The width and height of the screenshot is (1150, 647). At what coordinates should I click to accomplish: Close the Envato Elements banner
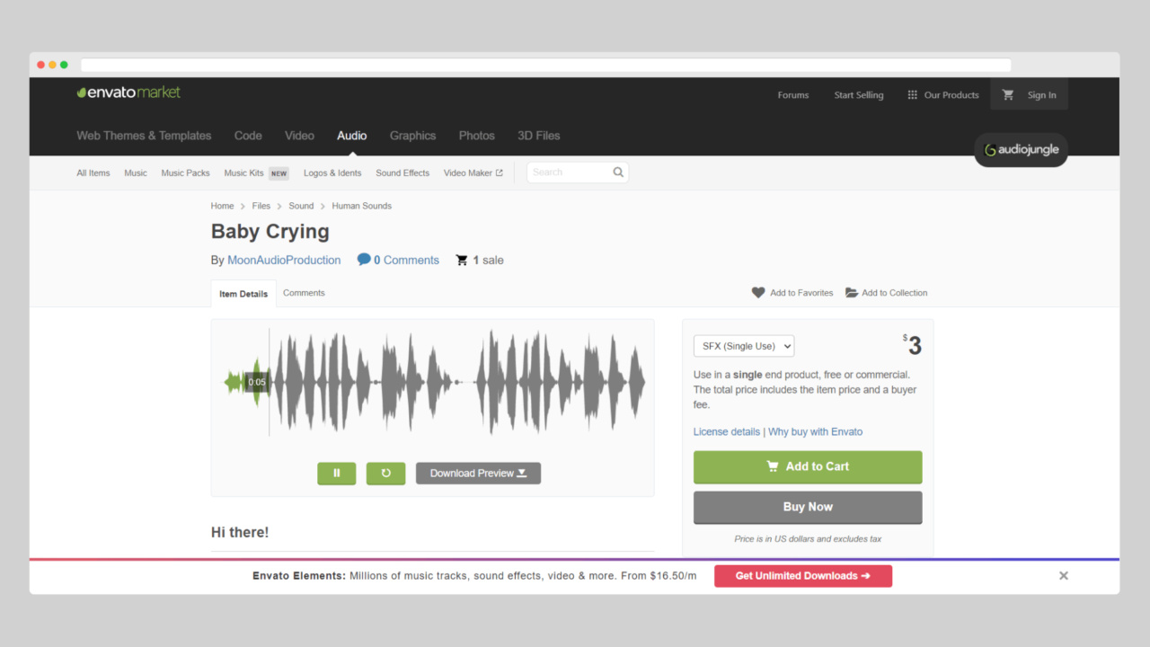point(1063,576)
